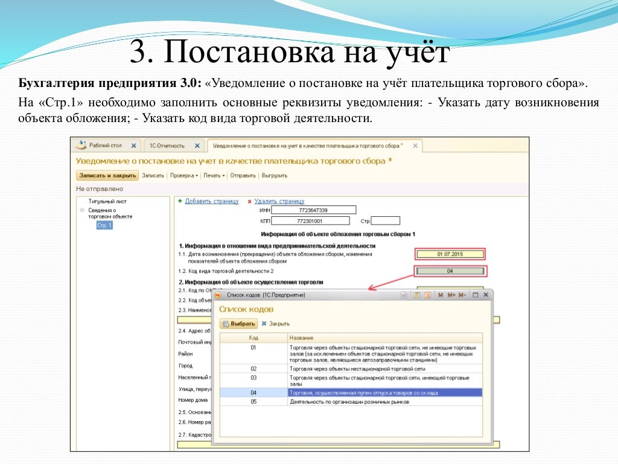Click the M memory button

[x=441, y=295]
